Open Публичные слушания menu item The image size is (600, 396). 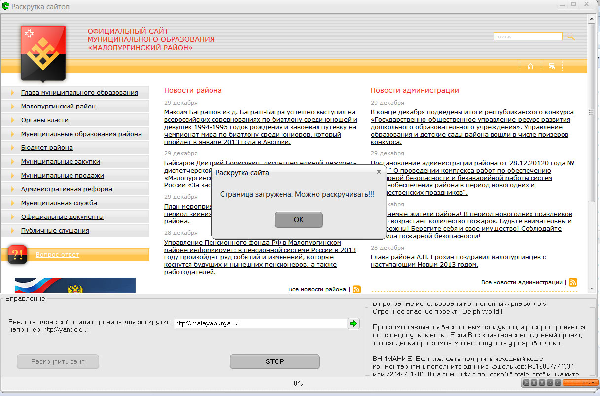pos(55,231)
